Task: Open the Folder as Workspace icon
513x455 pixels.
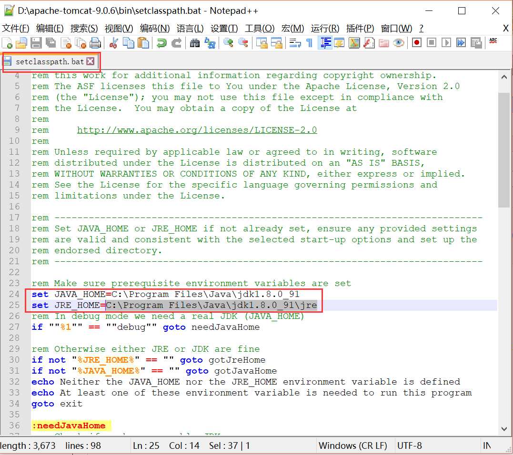Action: [384, 43]
